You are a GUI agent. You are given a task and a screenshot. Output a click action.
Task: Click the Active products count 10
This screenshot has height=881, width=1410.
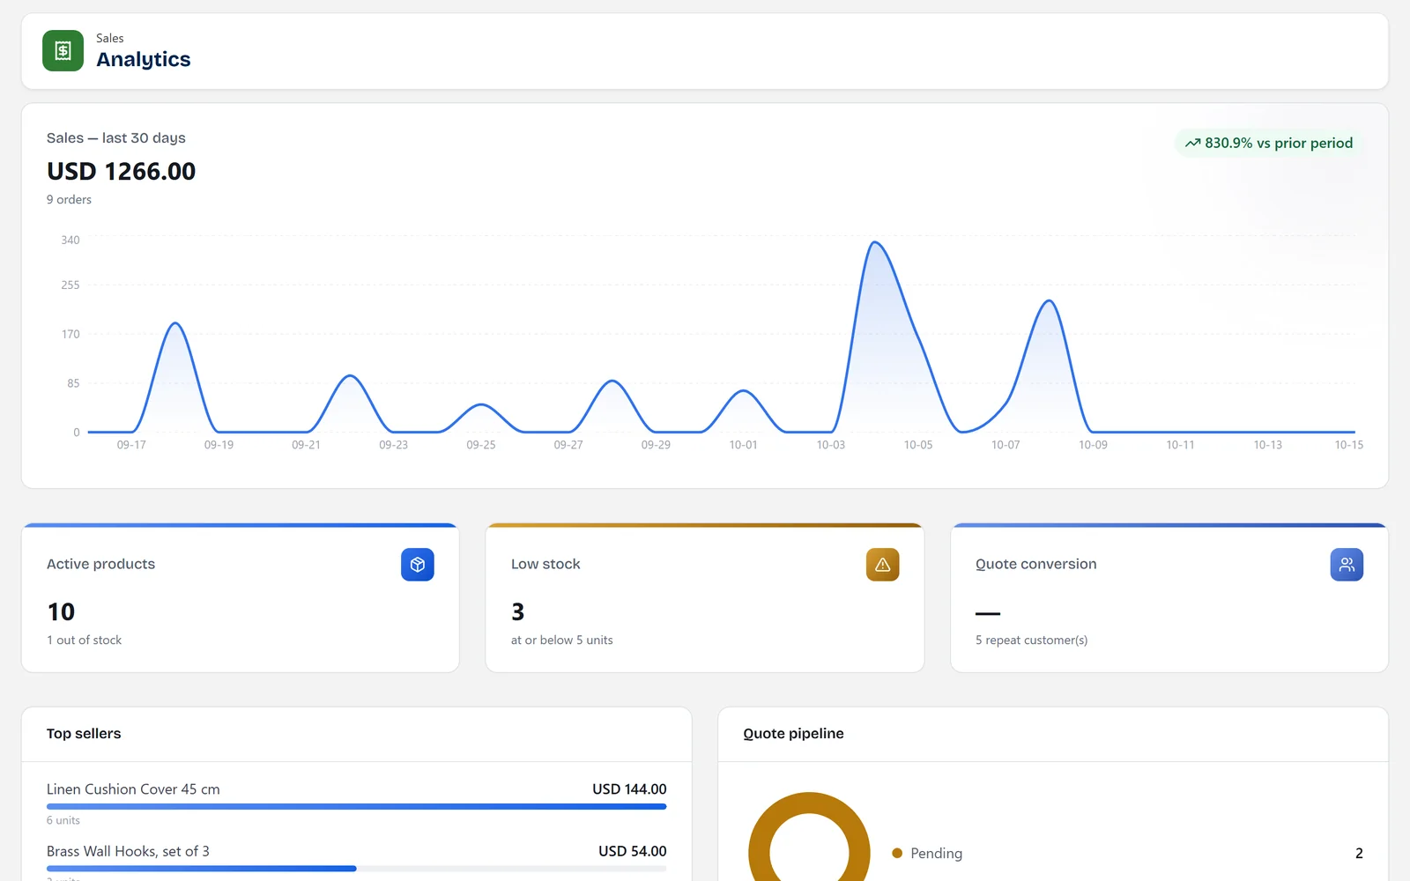pos(61,611)
